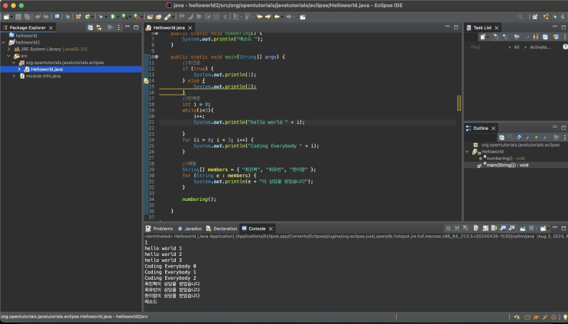The height and width of the screenshot is (324, 568).
Task: Select numbering() : void in Outline
Action: [x=505, y=158]
